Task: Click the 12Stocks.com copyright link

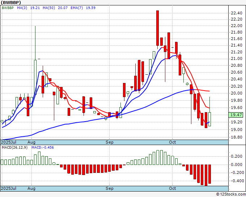Action: 231,194
